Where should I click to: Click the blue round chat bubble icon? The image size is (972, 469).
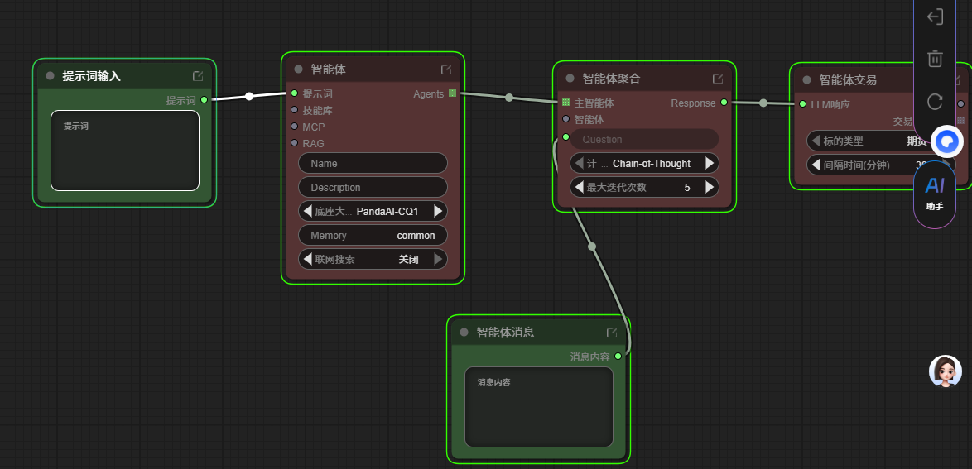point(947,142)
